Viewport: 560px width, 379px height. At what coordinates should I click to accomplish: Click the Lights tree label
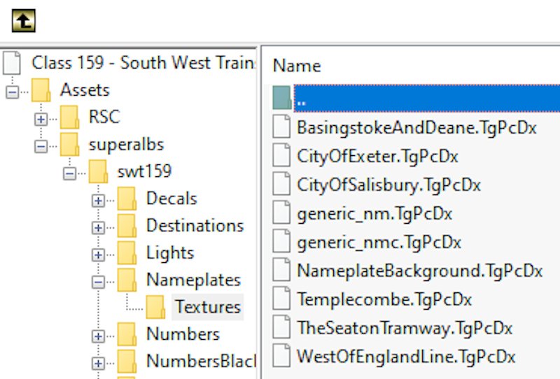tap(170, 253)
